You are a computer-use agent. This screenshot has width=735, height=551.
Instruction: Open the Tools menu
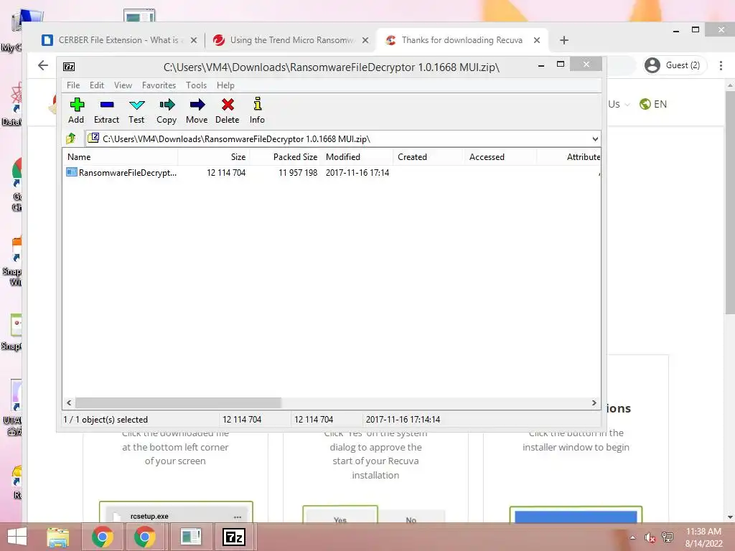(x=196, y=85)
